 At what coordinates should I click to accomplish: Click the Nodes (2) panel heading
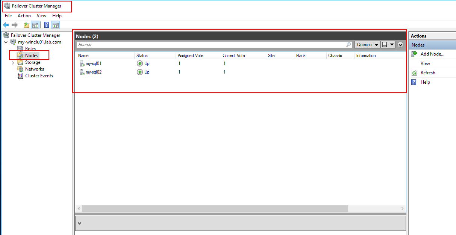click(x=87, y=36)
